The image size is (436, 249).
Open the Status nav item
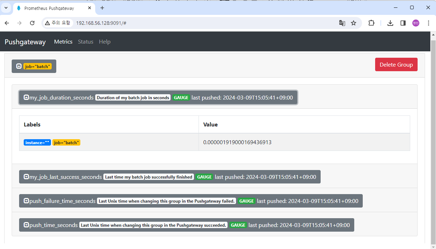86,42
